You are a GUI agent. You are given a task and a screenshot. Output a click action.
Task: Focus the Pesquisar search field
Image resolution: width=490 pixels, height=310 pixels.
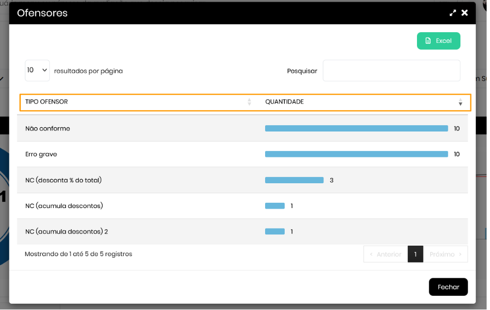pyautogui.click(x=391, y=70)
